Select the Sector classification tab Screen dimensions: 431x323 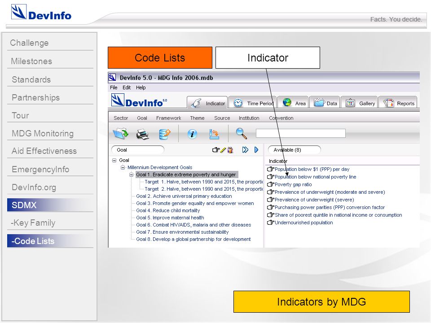[121, 118]
